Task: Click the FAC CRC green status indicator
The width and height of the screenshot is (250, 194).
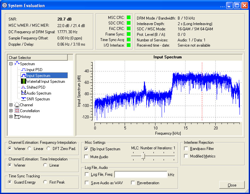Action: (x=129, y=28)
